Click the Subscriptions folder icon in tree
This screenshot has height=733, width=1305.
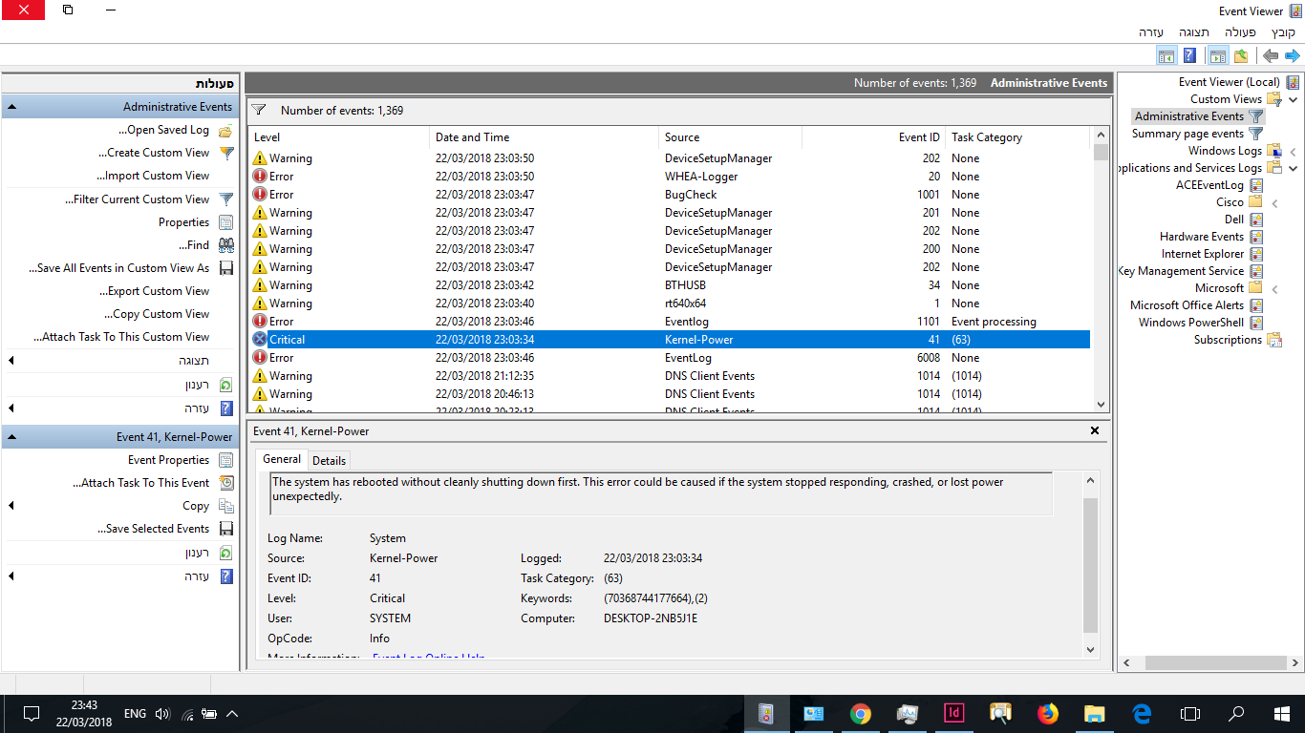pos(1274,340)
